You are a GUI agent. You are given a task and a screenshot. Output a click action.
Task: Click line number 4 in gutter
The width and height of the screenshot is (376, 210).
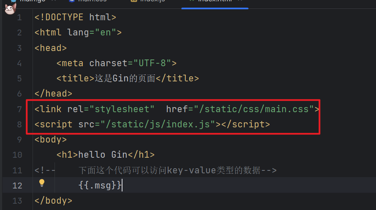point(19,63)
